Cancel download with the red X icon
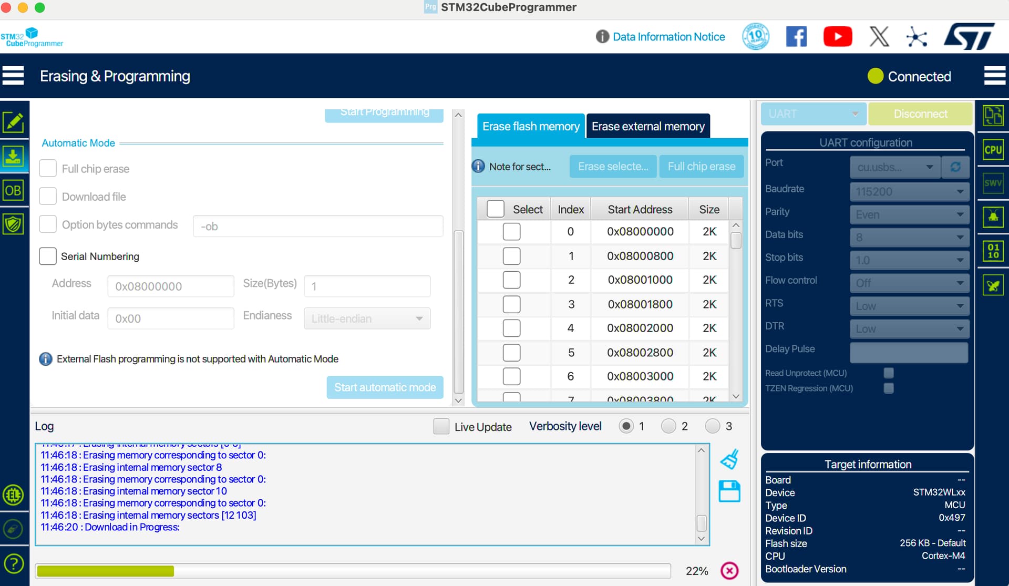 coord(729,571)
